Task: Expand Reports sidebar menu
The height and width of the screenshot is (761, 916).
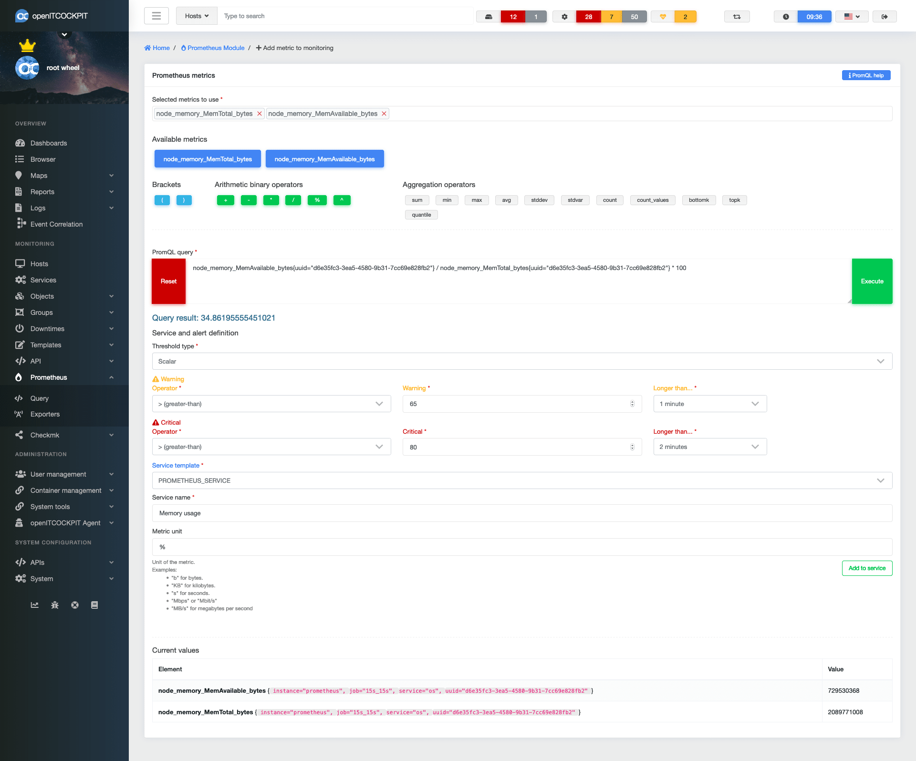Action: pos(64,192)
